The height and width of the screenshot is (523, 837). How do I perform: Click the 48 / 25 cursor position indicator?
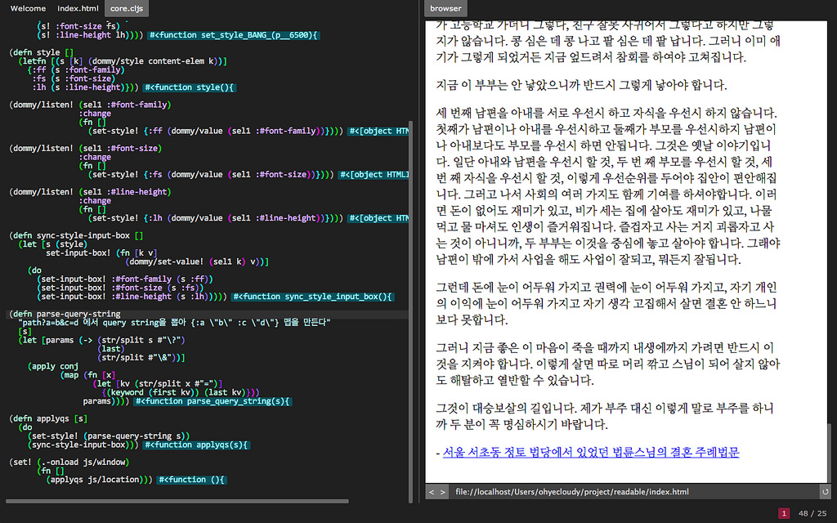click(x=812, y=513)
